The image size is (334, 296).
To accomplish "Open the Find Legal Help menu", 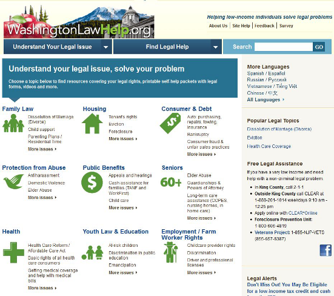I will coord(167,47).
